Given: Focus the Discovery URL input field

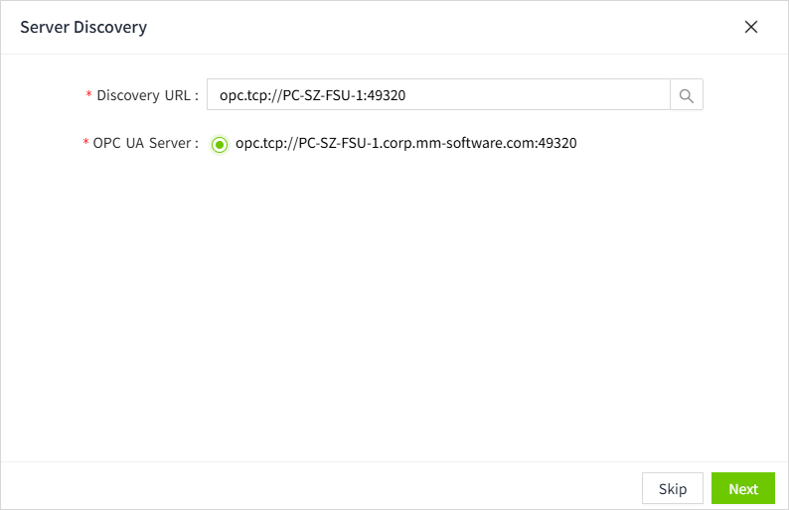Looking at the screenshot, I should click(x=437, y=95).
